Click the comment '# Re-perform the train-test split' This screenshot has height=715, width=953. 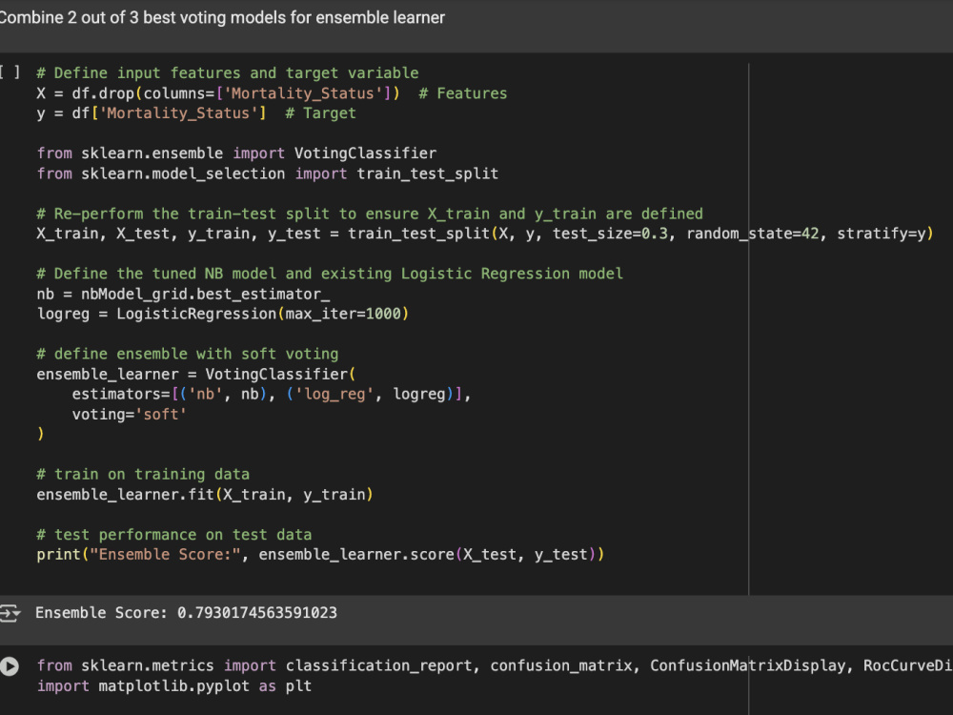point(370,214)
